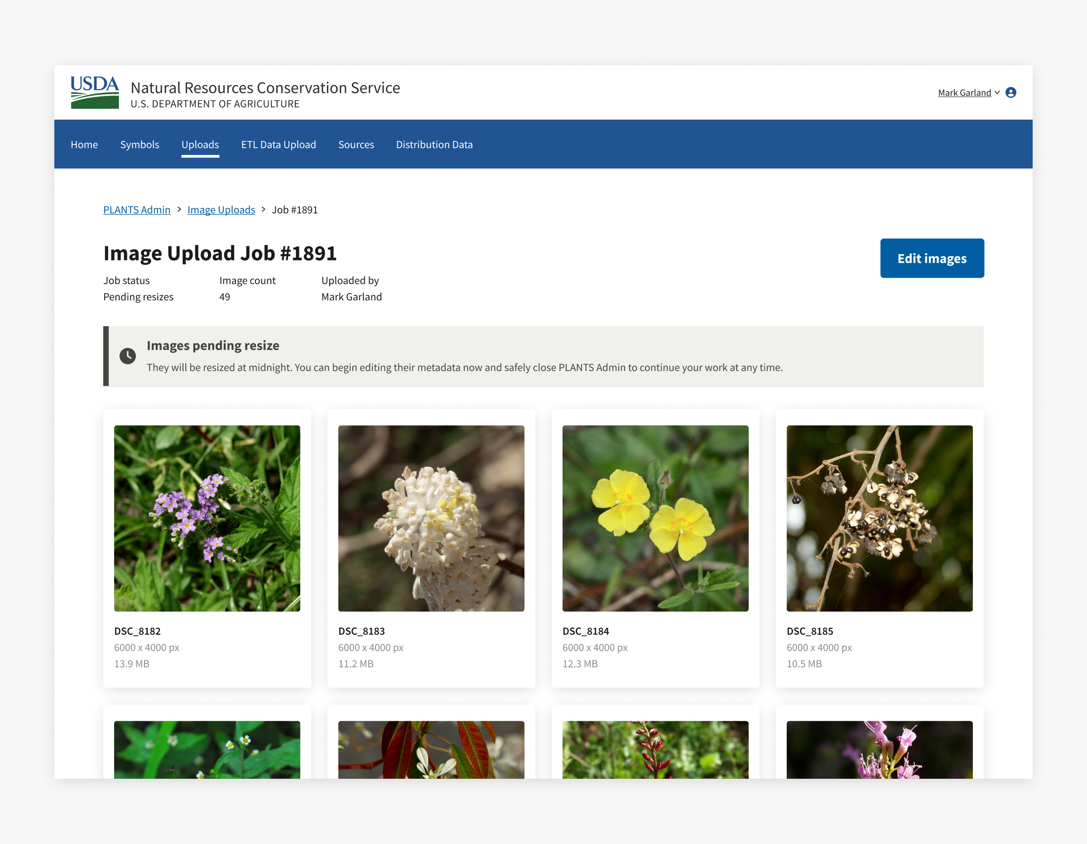Viewport: 1087px width, 844px height.
Task: Click the USDA logo
Action: (95, 92)
